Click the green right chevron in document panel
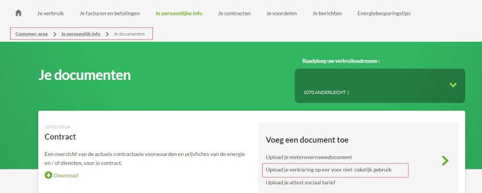Viewport: 482px width, 193px height. point(445,161)
